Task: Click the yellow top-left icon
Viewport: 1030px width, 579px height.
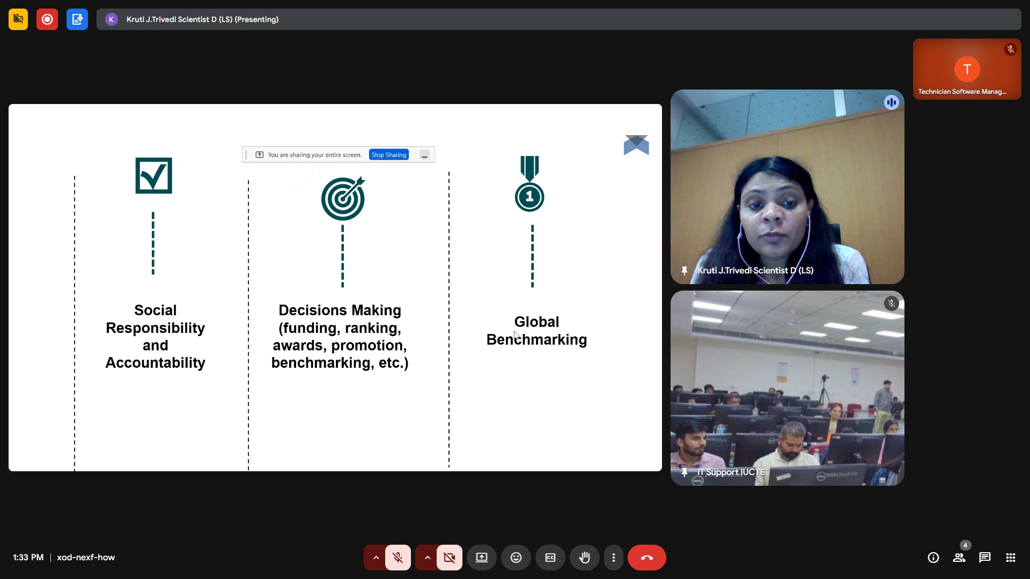Action: coord(18,19)
